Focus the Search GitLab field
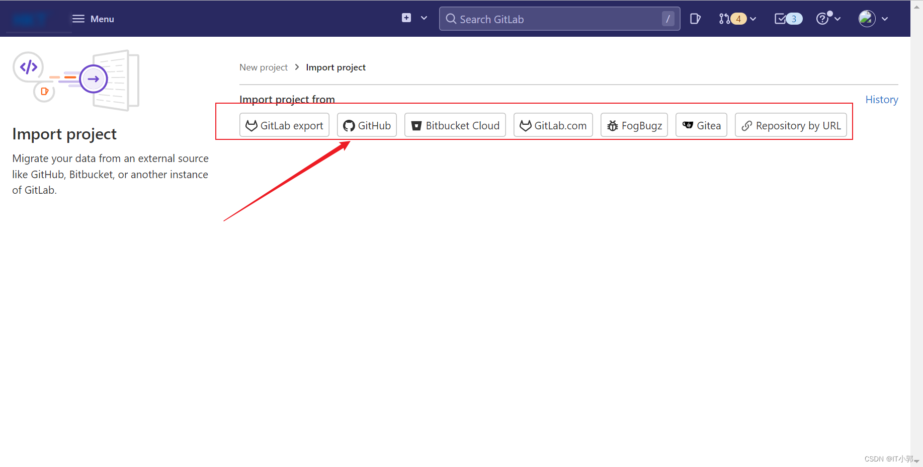 (x=559, y=19)
